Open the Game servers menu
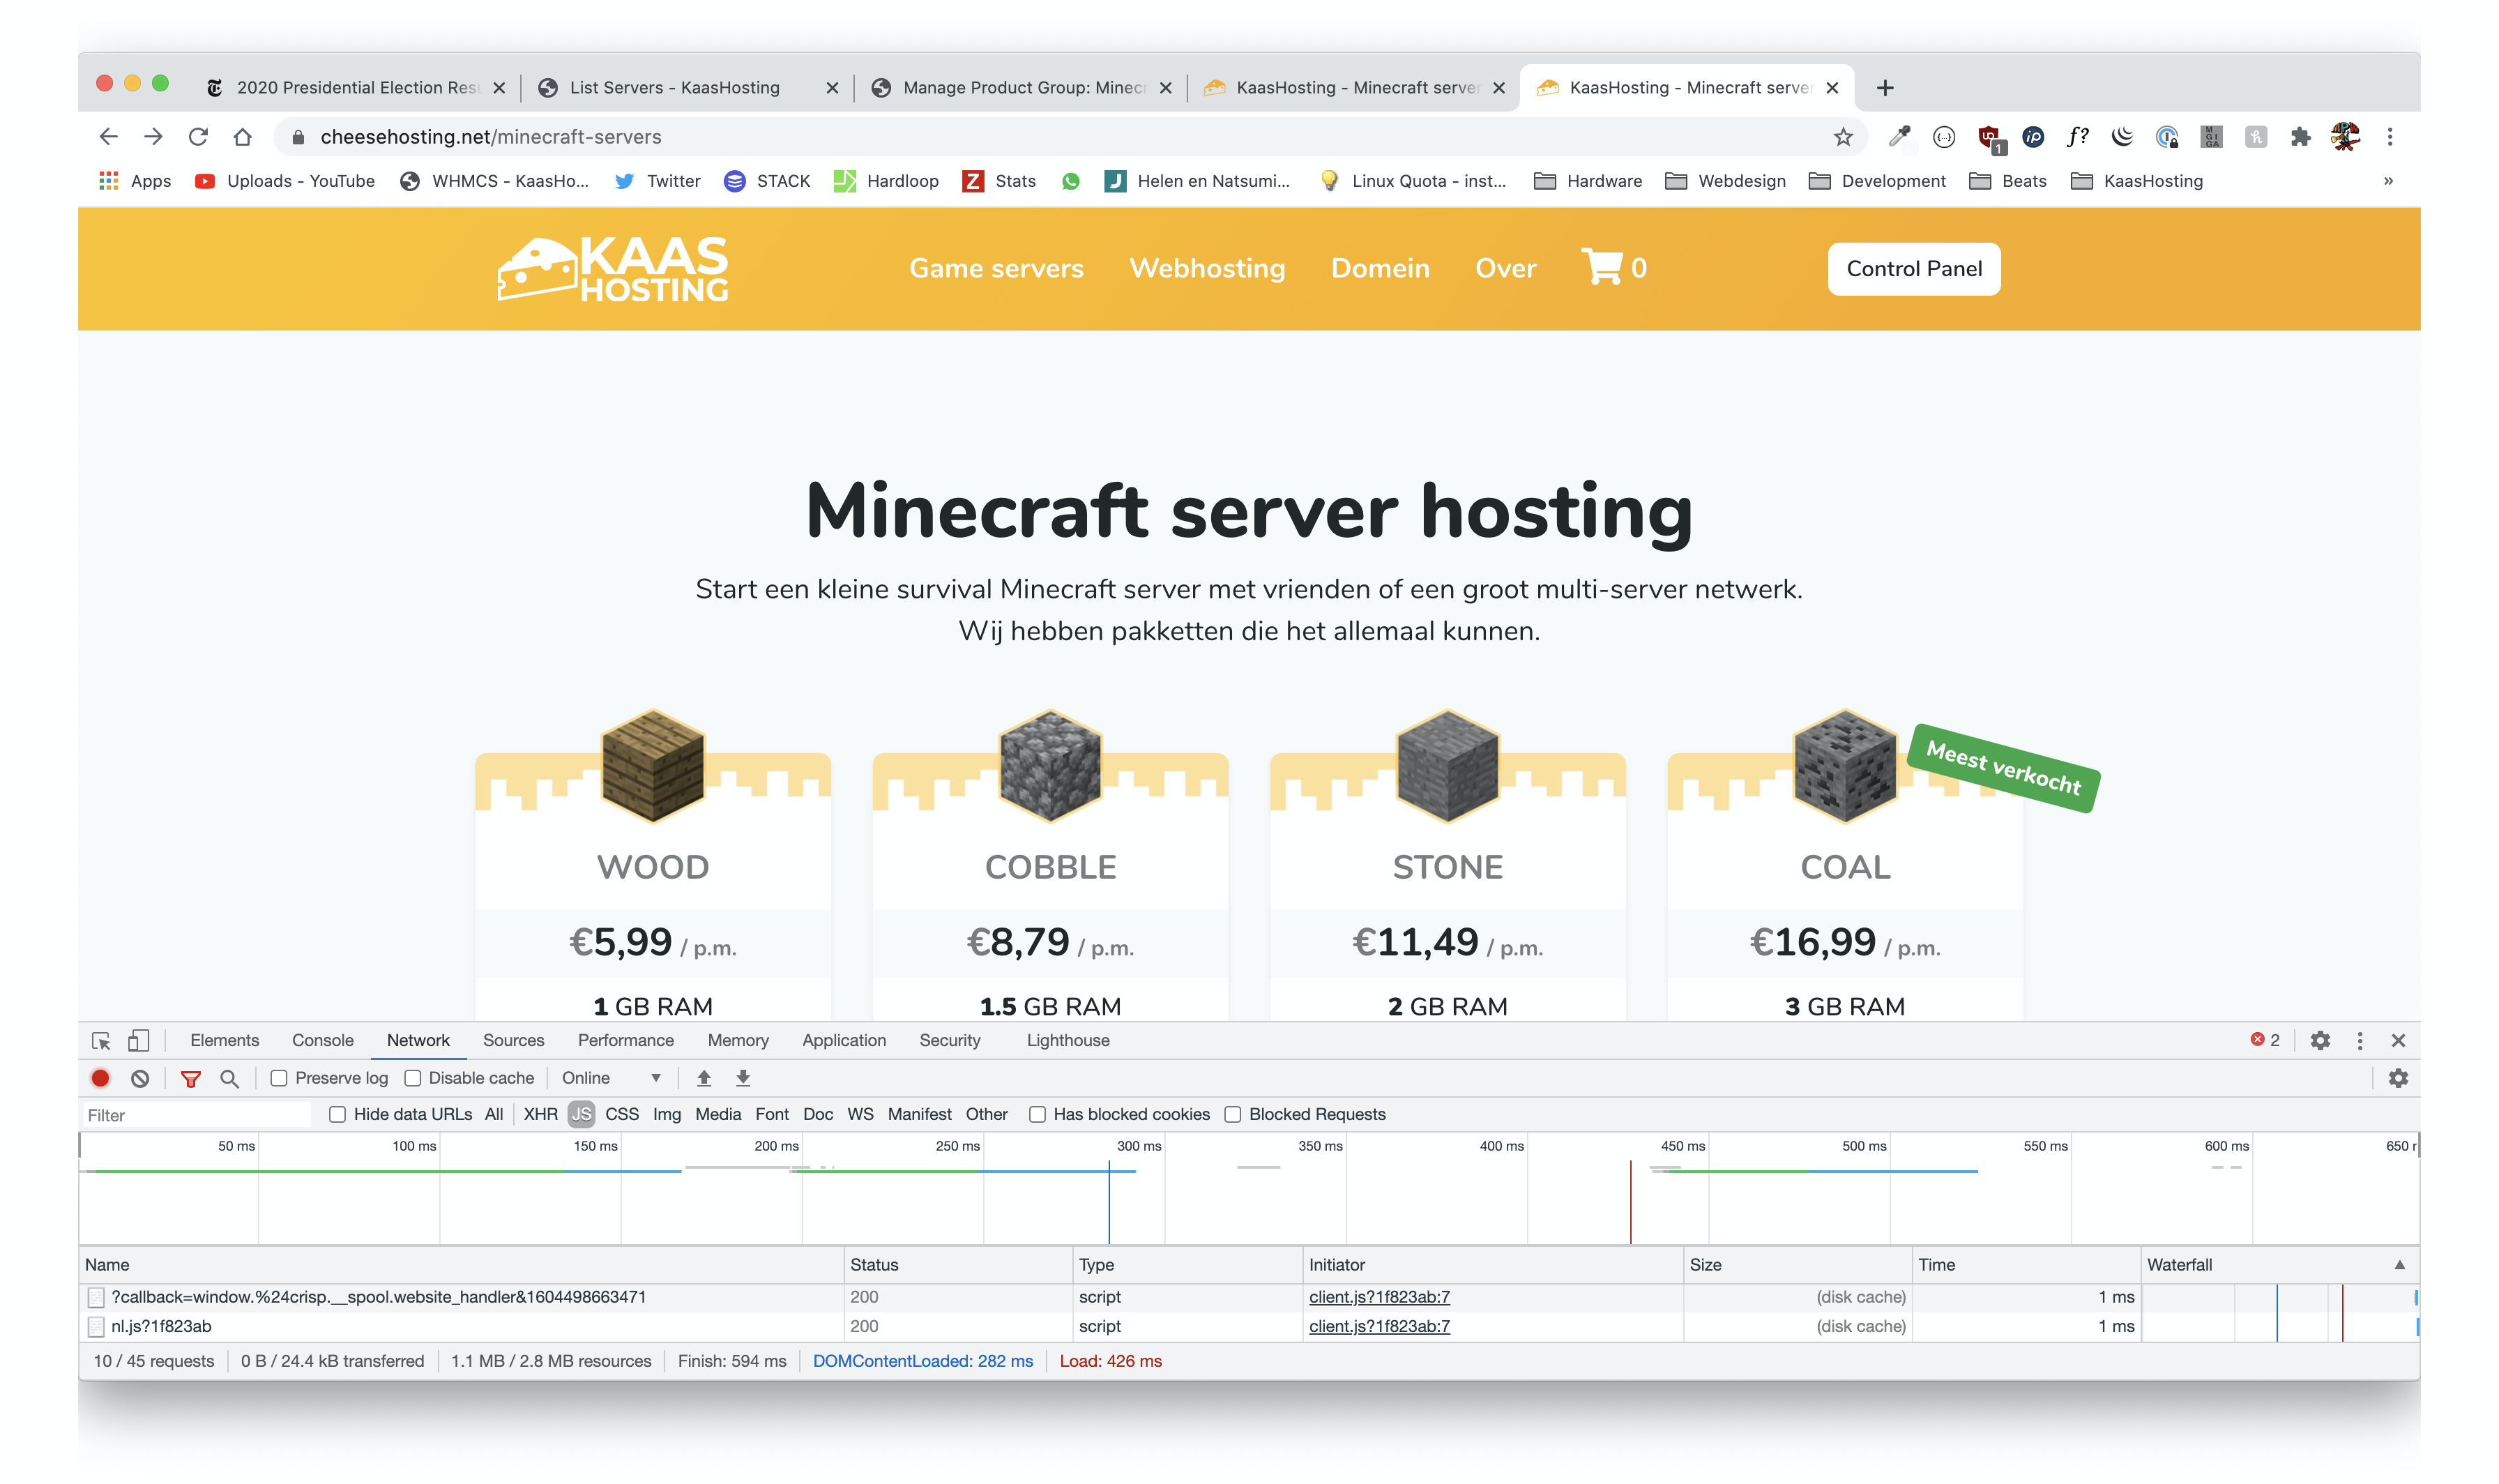This screenshot has width=2499, height=1484. (x=996, y=268)
